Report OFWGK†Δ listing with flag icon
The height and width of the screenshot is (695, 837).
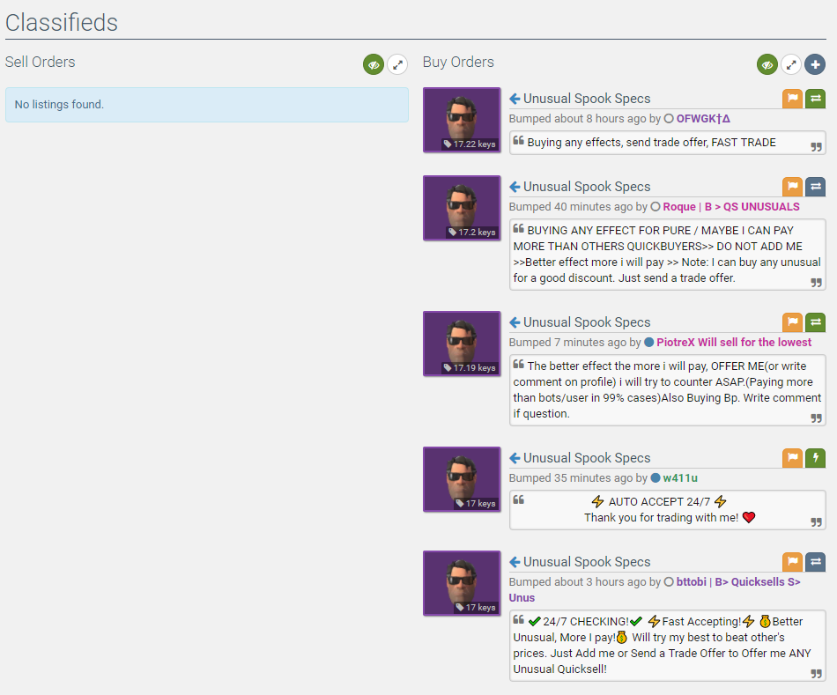point(793,99)
